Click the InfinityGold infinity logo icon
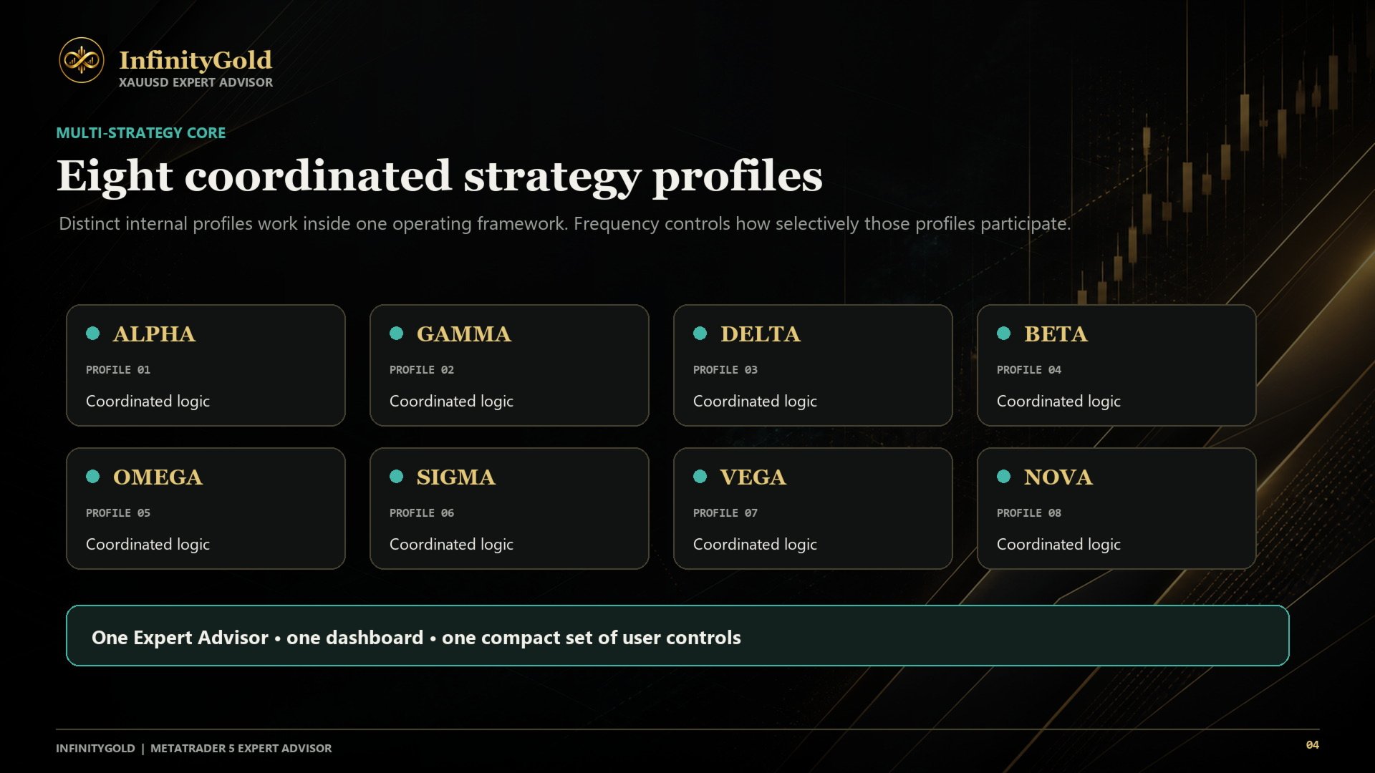 click(81, 60)
